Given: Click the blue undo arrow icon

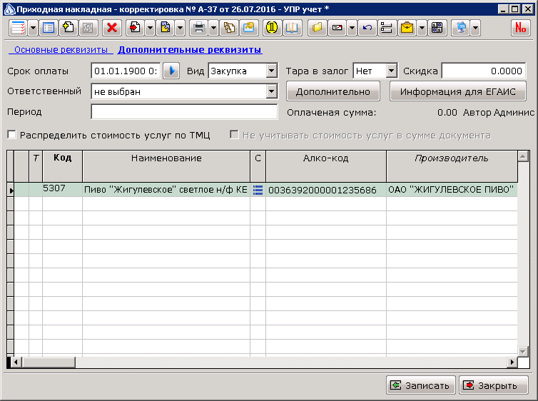Looking at the screenshot, I should coord(367,28).
